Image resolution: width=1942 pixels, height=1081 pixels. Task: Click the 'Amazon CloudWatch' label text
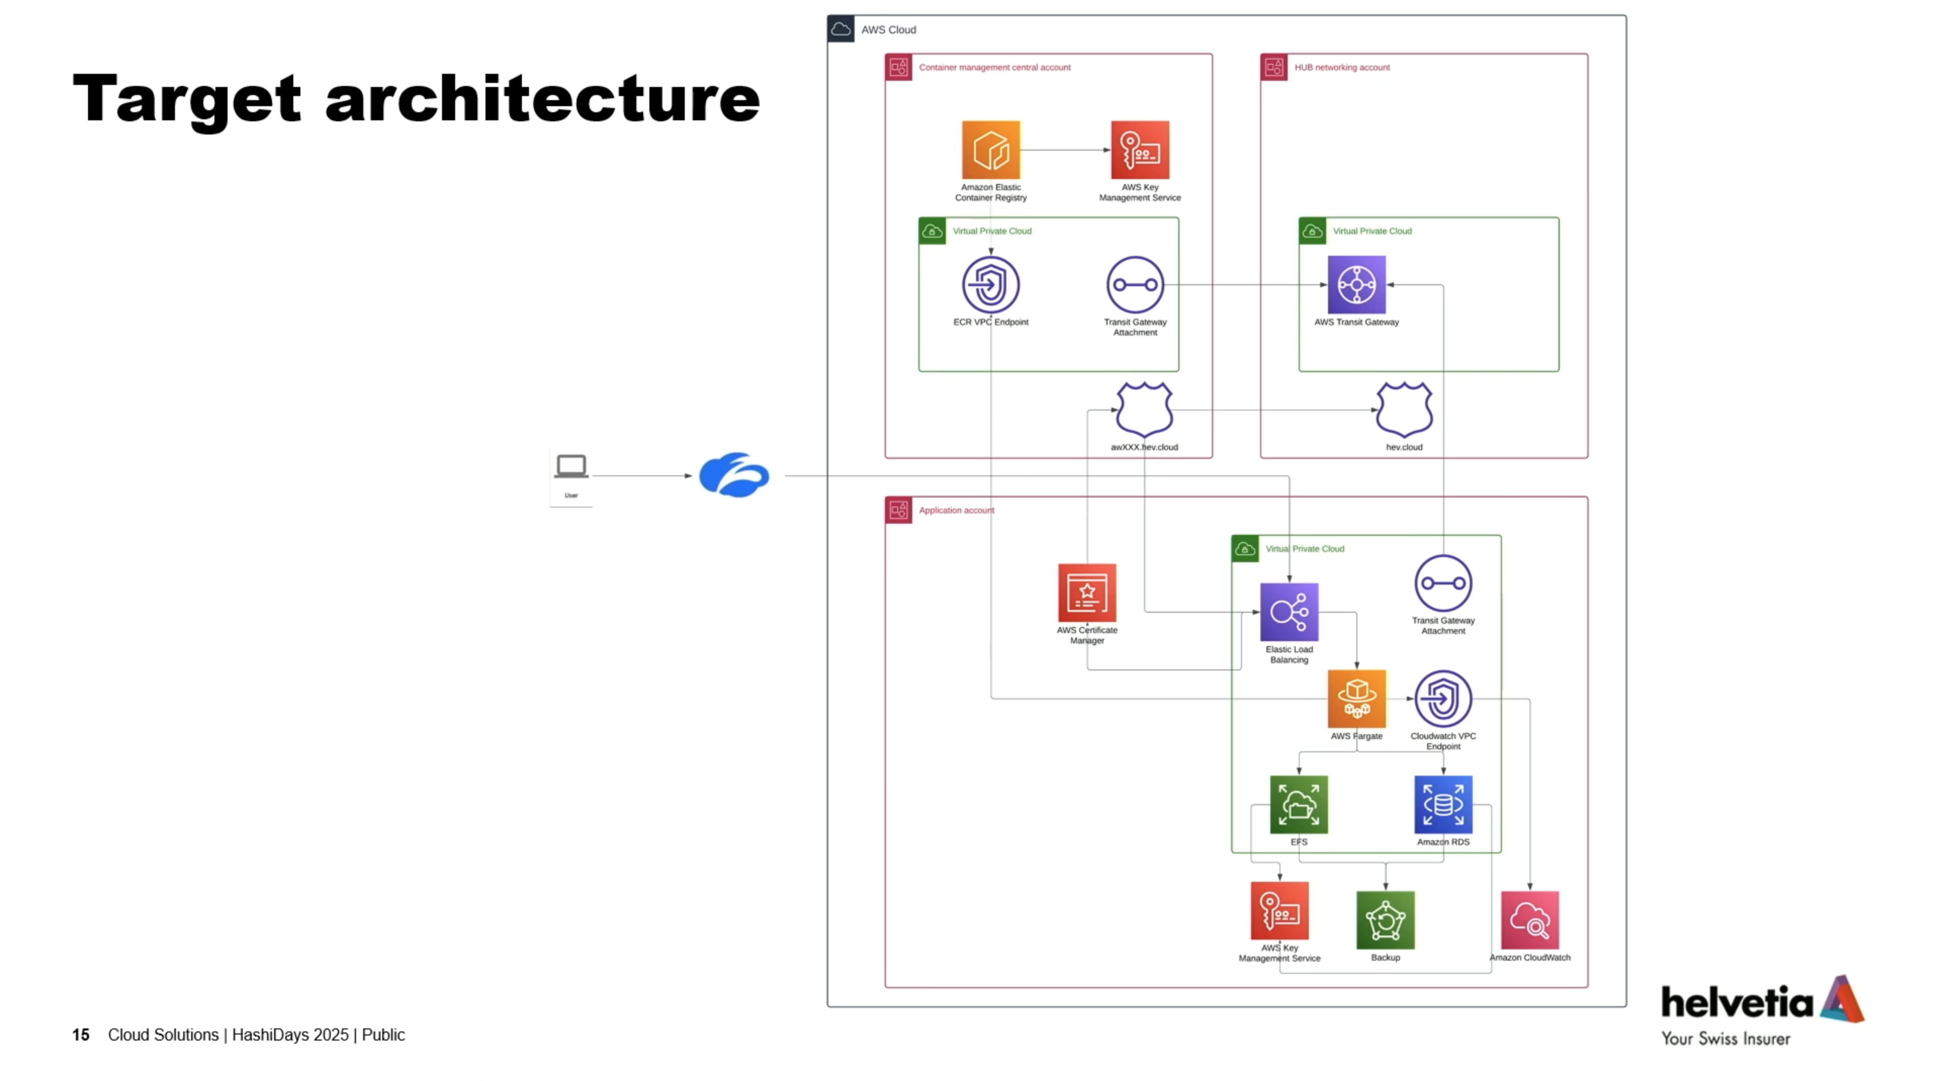[x=1530, y=957]
